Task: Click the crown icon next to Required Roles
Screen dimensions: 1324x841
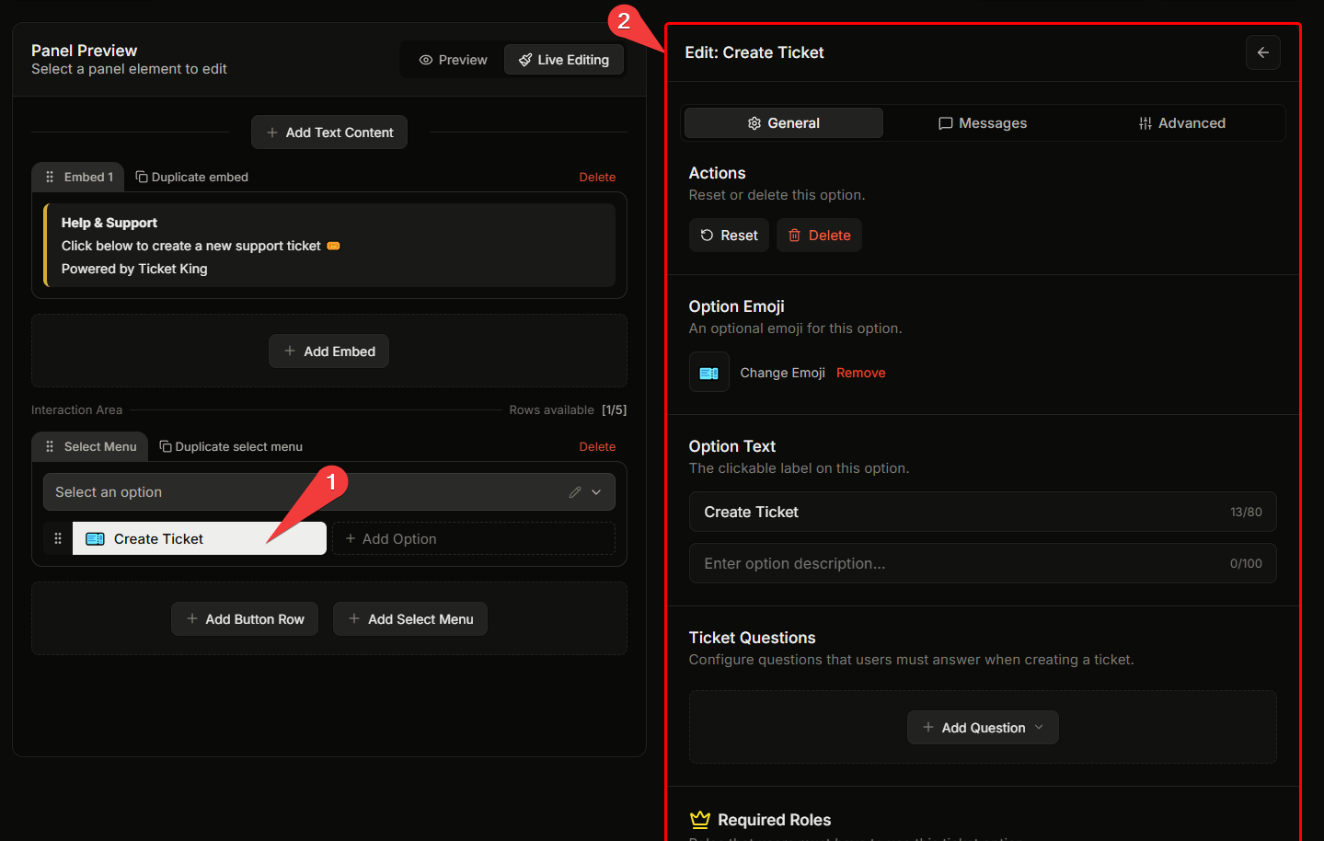Action: [700, 819]
